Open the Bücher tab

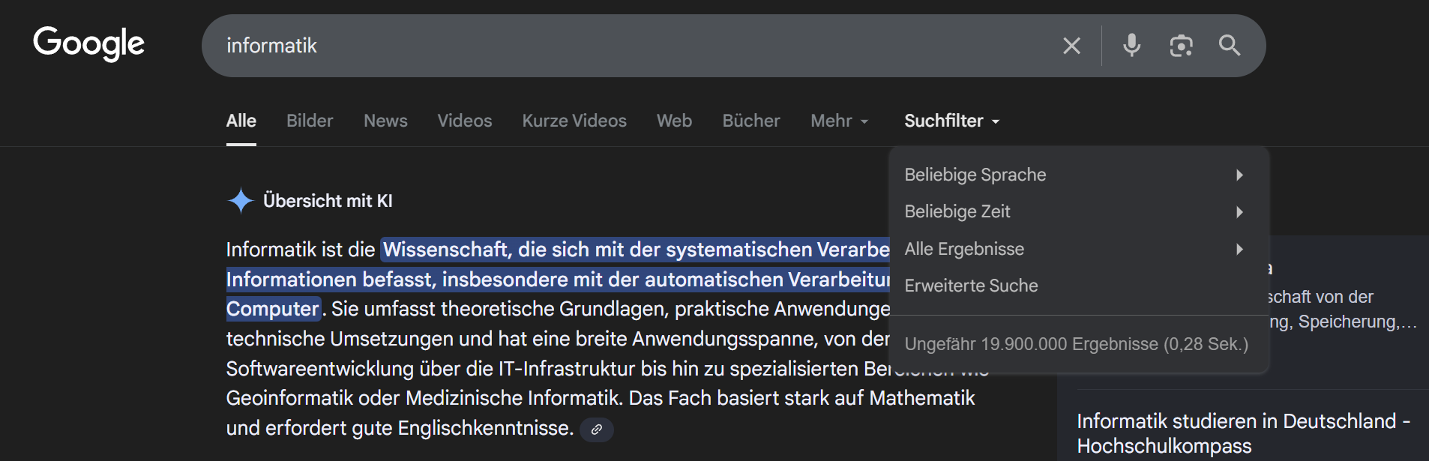pos(751,121)
